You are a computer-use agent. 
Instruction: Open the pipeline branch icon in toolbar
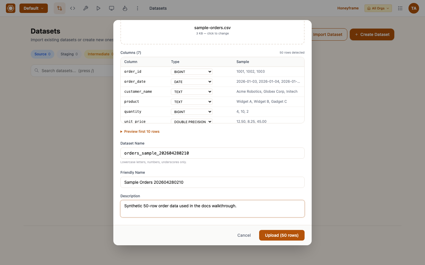[x=60, y=8]
